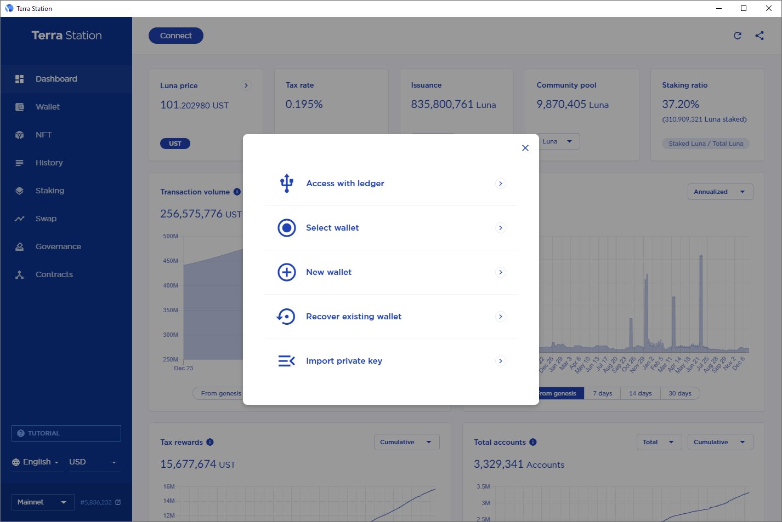Switch chart range to 30 days

click(679, 393)
